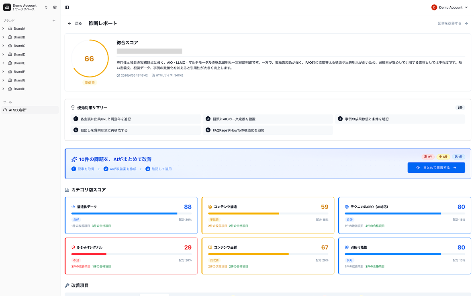474x296 pixels.
Task: Expand the BrandE tree chevron
Action: (3, 63)
